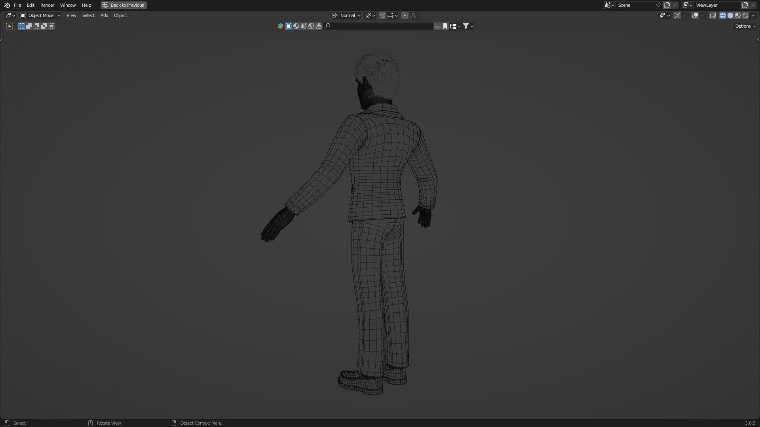The image size is (760, 427).
Task: Toggle viewport overlays
Action: pyautogui.click(x=695, y=15)
